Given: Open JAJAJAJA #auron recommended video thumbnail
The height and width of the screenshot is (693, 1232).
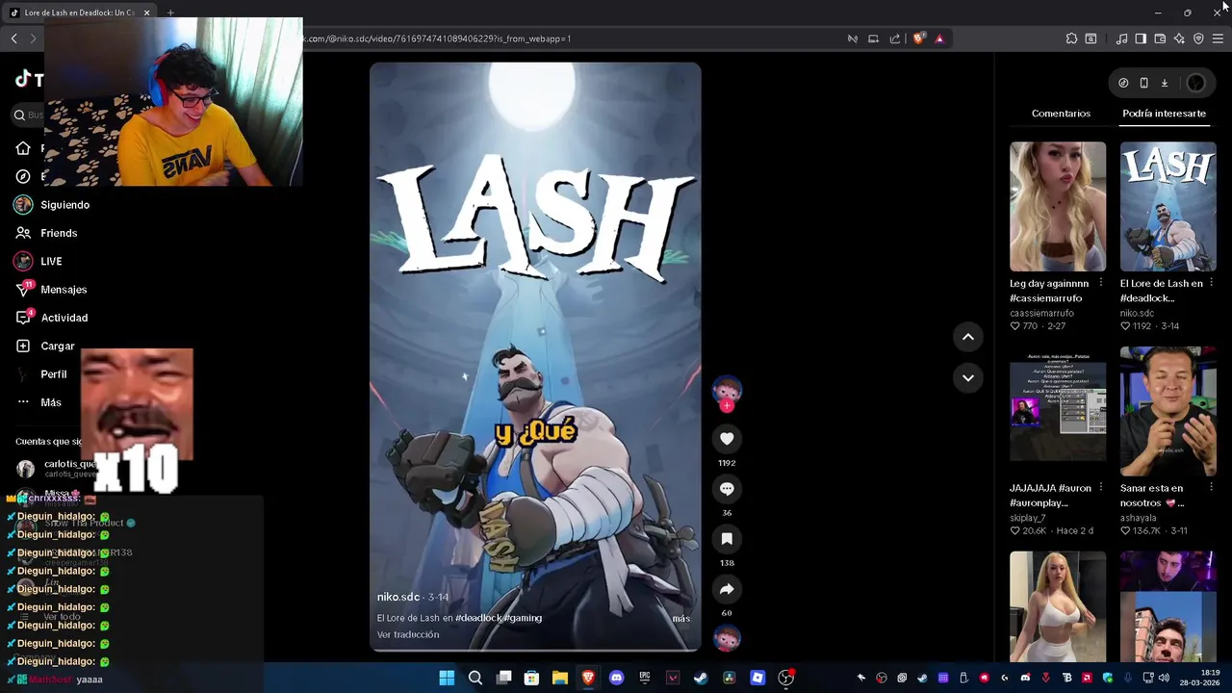Looking at the screenshot, I should 1058,411.
